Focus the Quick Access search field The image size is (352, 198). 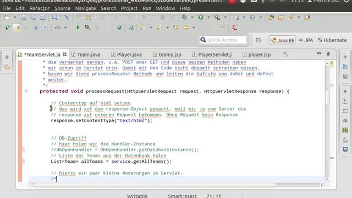click(x=223, y=40)
